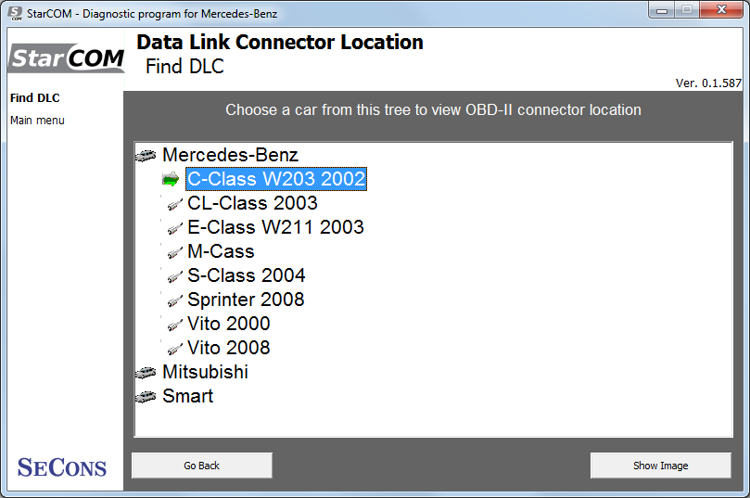Select the Mercedes-Benz tree node
The image size is (750, 498).
(230, 155)
